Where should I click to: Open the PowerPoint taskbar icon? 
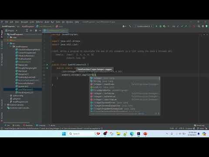pos(145,134)
